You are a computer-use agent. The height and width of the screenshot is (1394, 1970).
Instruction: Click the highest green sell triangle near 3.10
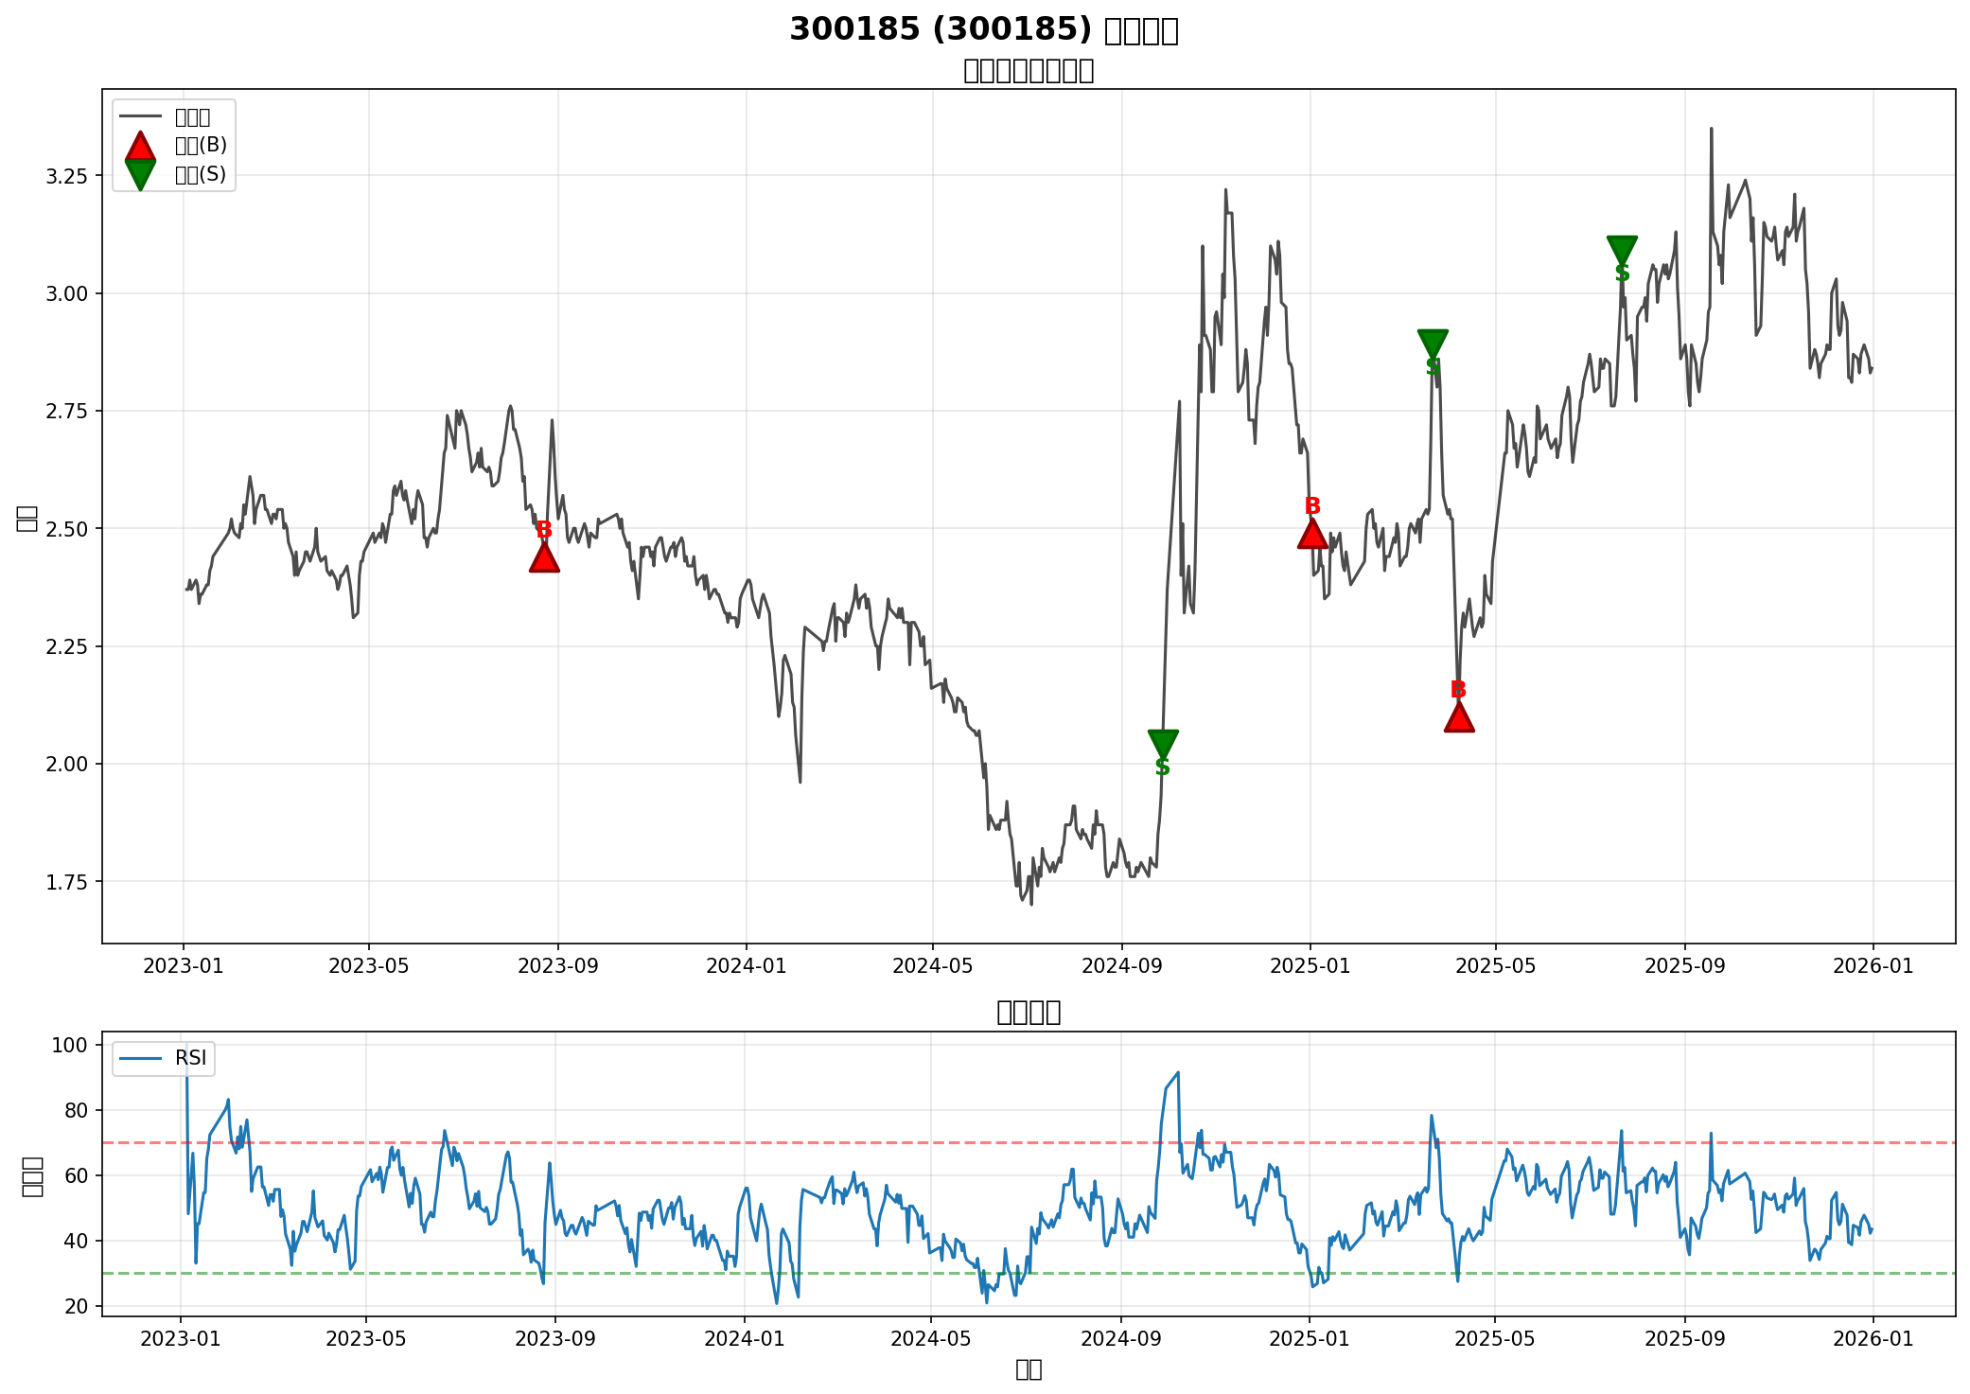(x=1622, y=249)
